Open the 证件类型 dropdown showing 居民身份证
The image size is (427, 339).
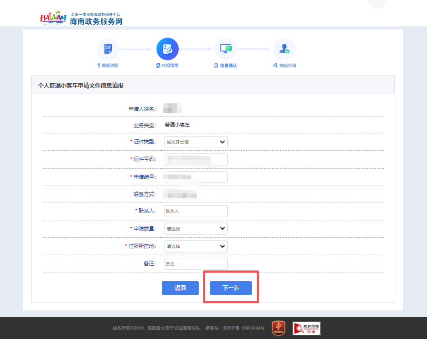tap(196, 142)
